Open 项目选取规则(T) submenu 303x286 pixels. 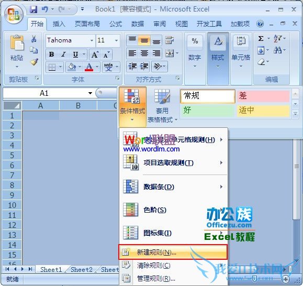click(173, 163)
